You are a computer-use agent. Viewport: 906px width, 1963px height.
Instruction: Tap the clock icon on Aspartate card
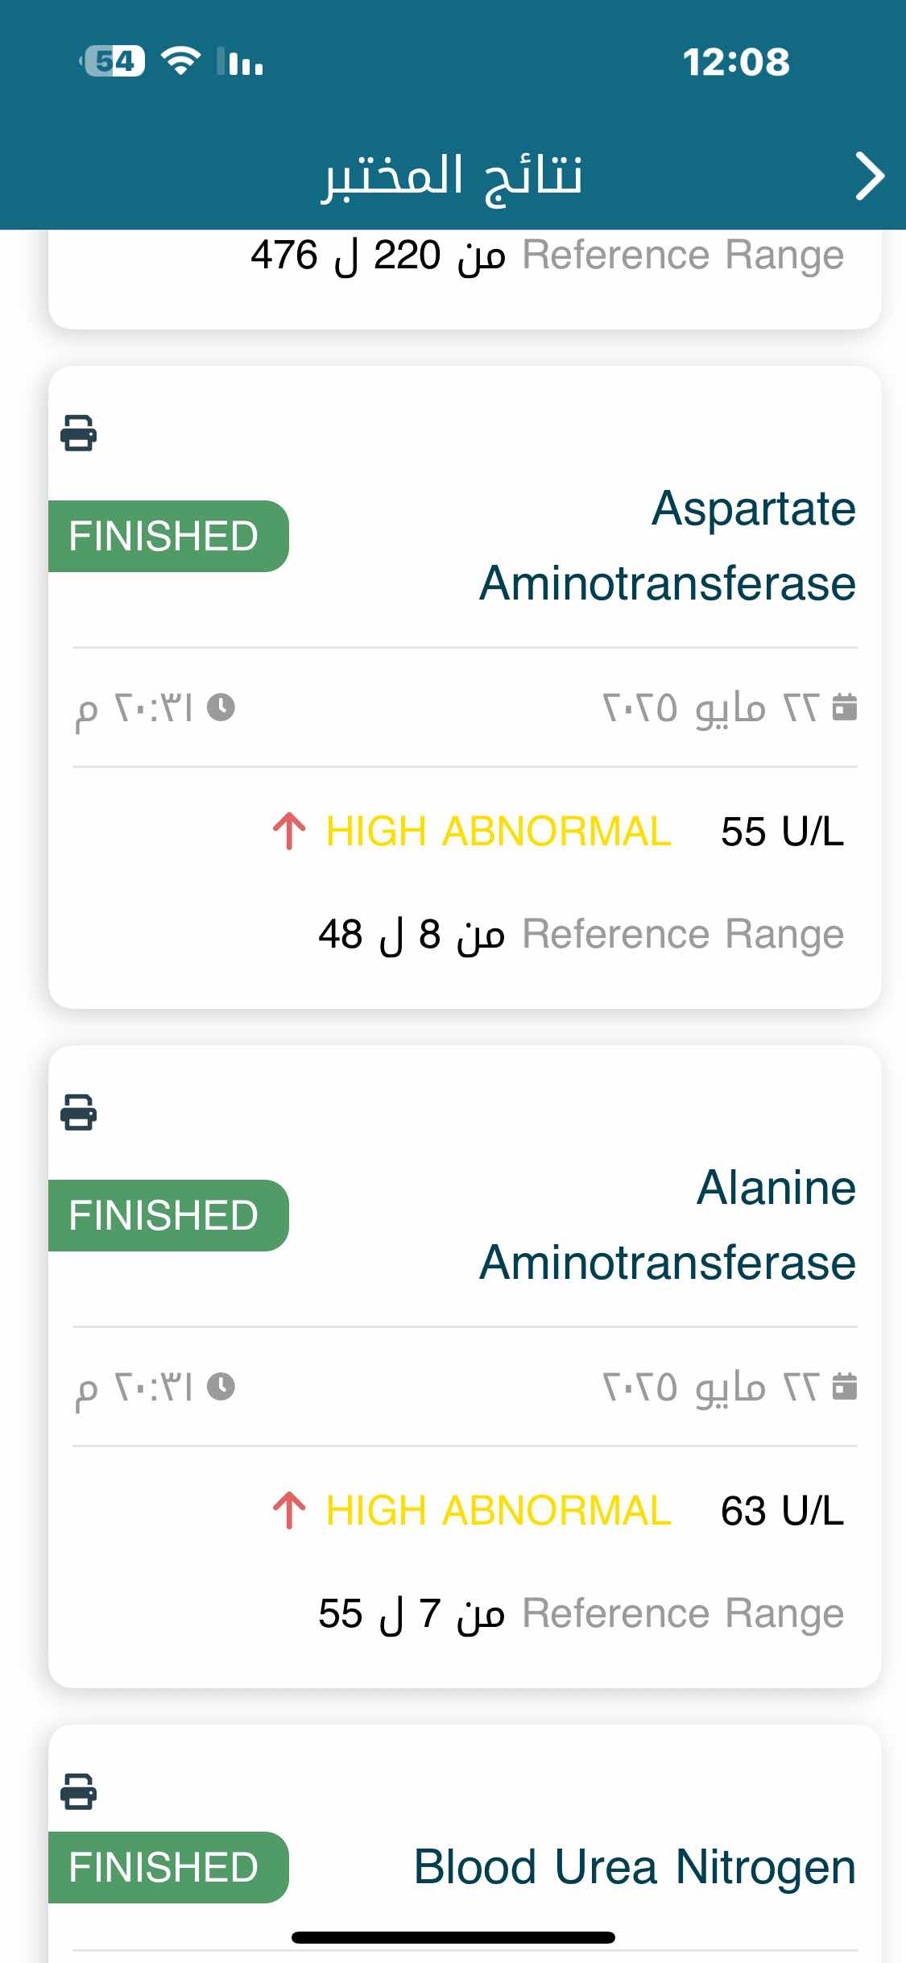point(221,708)
